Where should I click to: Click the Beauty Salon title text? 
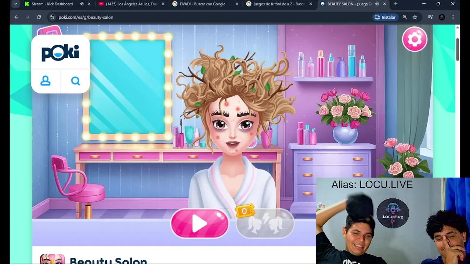(x=108, y=260)
